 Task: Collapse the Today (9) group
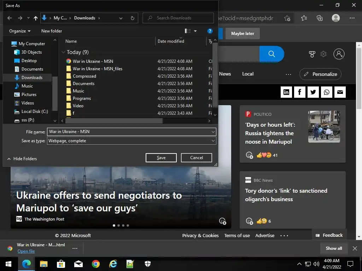click(63, 52)
